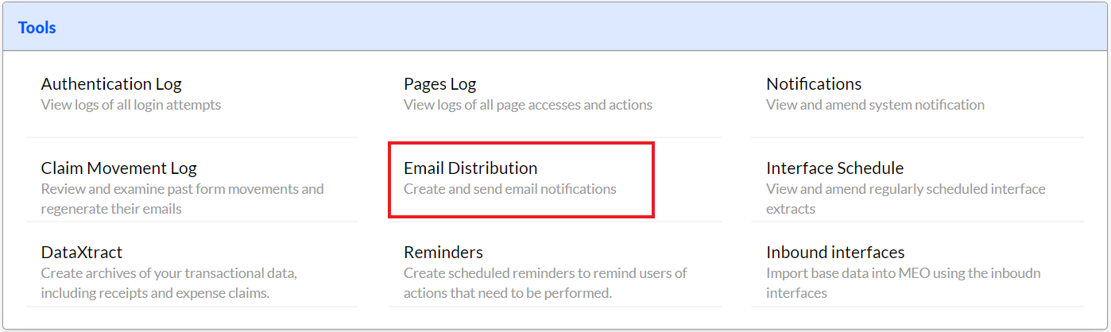Screen dimensions: 1111x332
Task: Open the Email Distribution tool
Action: pyautogui.click(x=470, y=168)
